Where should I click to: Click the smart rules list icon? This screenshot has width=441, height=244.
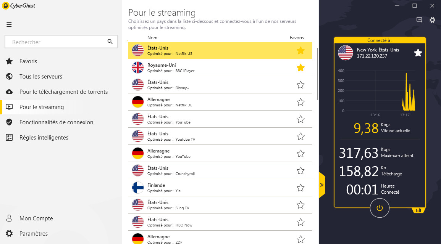[x=9, y=137]
